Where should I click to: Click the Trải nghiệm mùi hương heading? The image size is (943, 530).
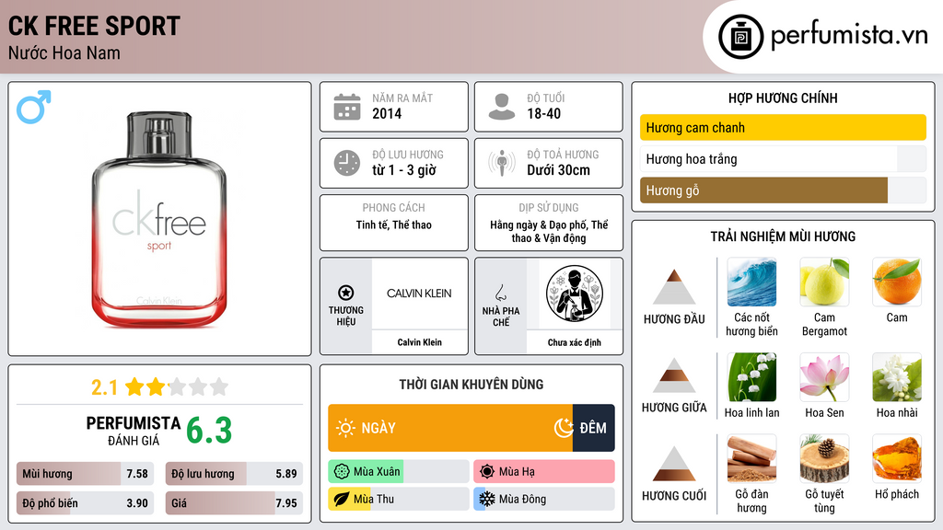(x=783, y=236)
